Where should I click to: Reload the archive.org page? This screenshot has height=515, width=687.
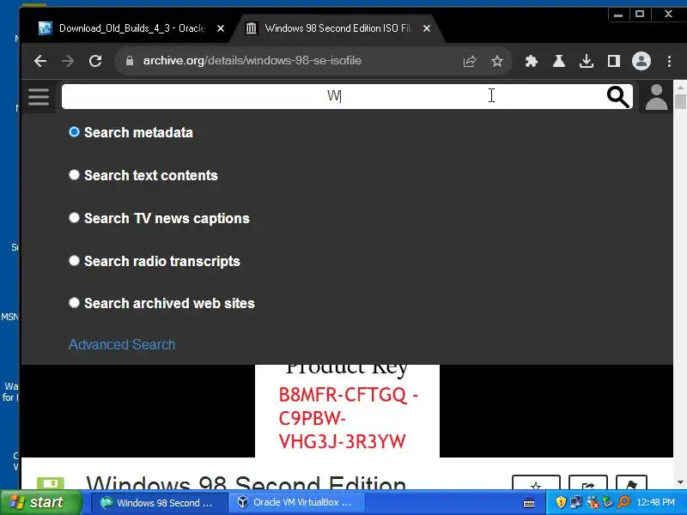(95, 61)
